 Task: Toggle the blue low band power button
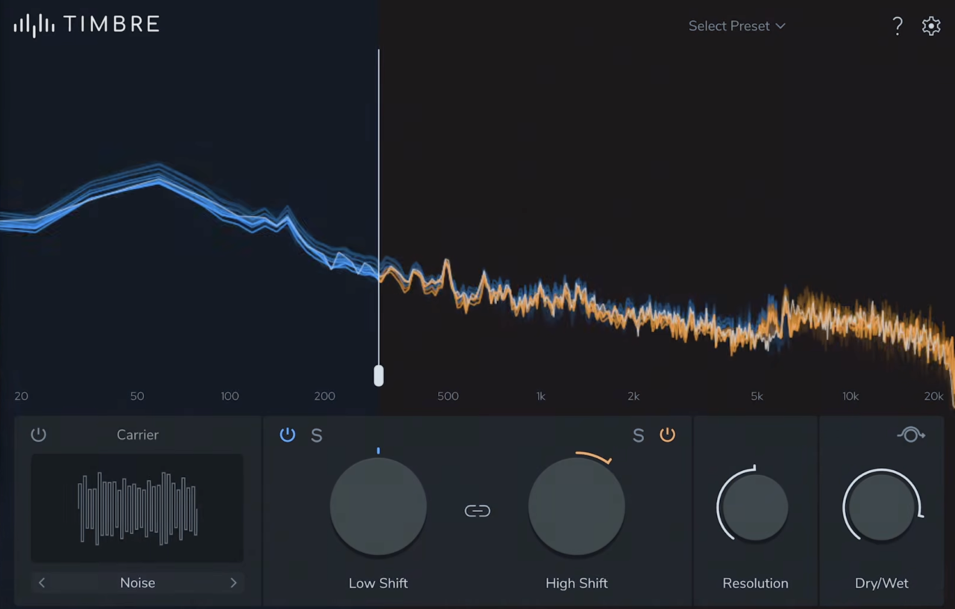point(287,434)
